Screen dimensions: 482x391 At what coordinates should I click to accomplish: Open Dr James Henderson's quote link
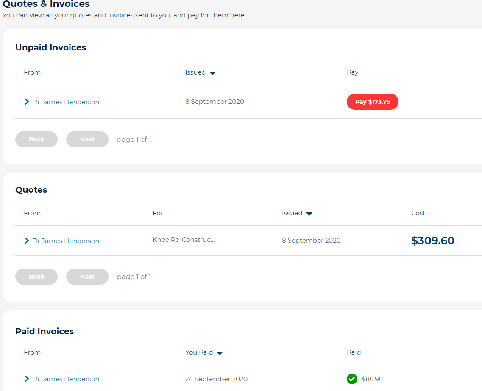coord(66,240)
